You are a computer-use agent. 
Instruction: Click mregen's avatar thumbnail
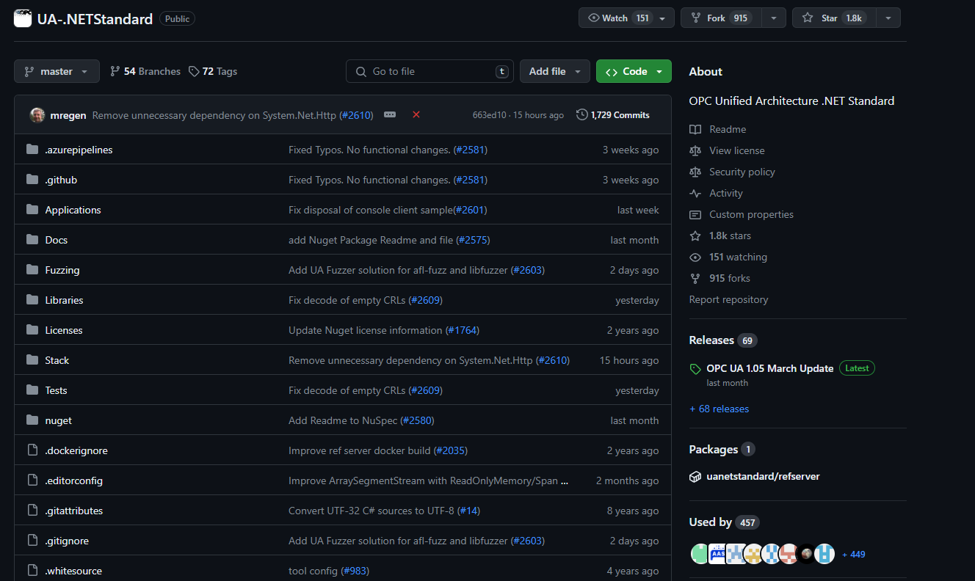[37, 115]
